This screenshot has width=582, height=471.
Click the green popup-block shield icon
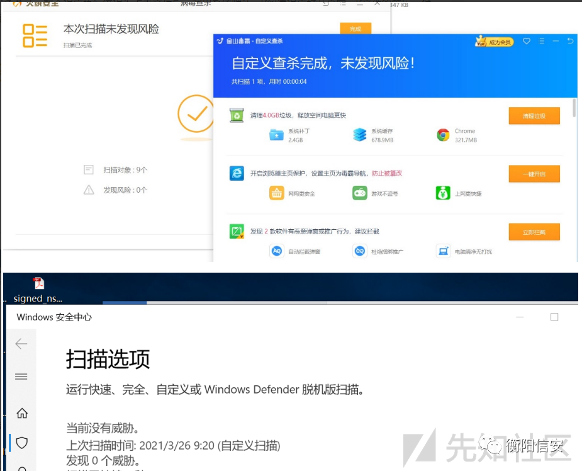pos(237,232)
